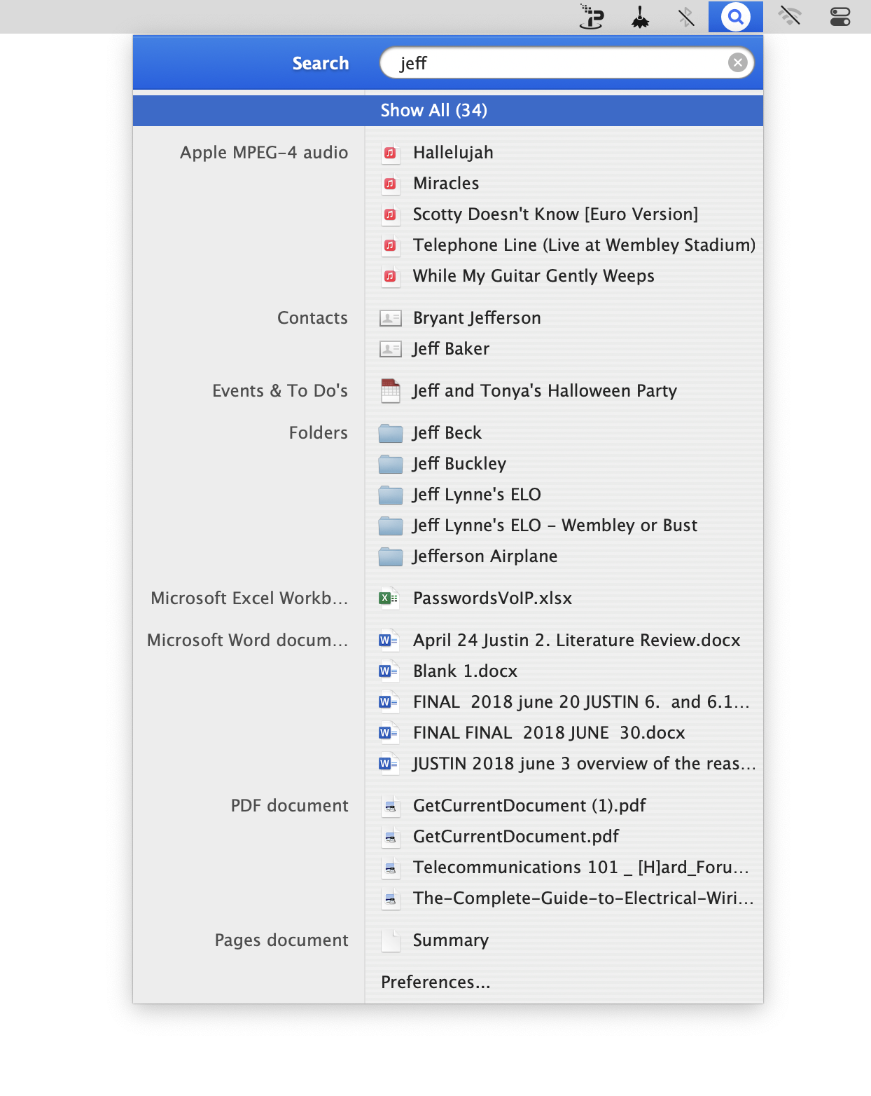871x1096 pixels.
Task: Click the Wi-Fi status icon
Action: [790, 17]
